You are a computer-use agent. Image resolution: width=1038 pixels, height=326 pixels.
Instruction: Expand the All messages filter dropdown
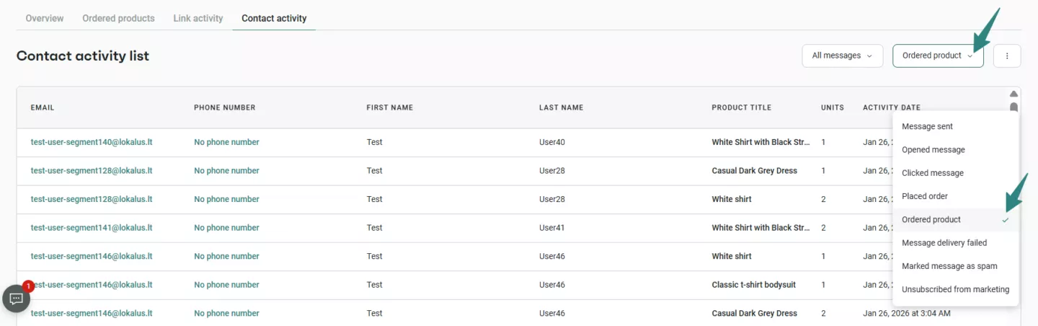(842, 56)
